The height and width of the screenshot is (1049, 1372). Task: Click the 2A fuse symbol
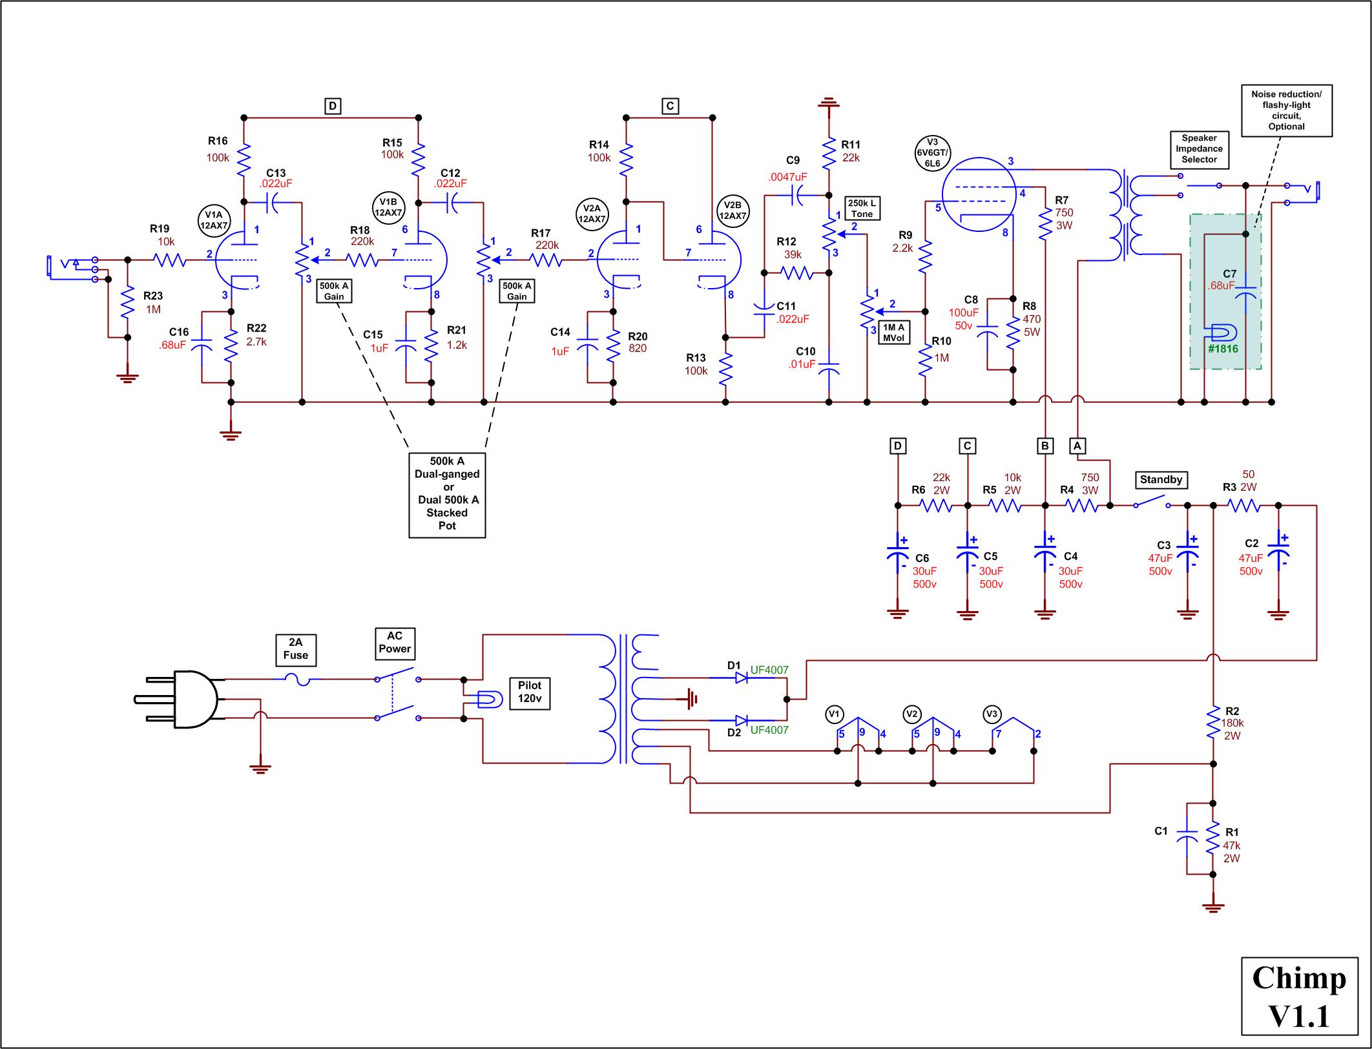[298, 679]
